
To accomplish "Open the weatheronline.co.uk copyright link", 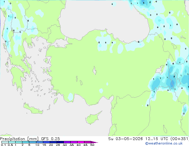I will pyautogui.click(x=164, y=143).
